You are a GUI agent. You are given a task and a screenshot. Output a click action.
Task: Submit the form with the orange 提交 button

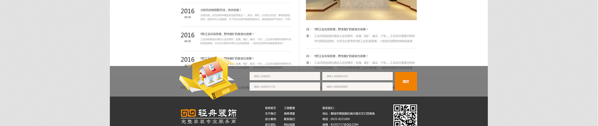point(406,81)
